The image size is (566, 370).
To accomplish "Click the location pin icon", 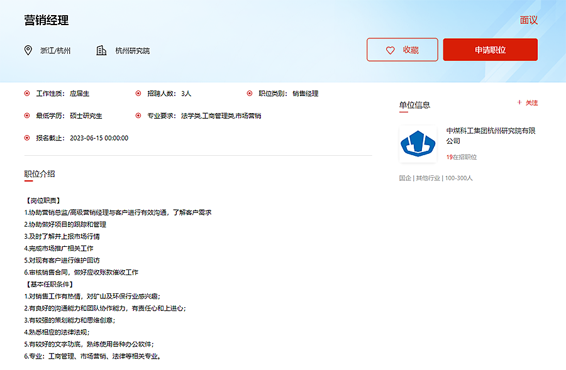I will pos(28,50).
